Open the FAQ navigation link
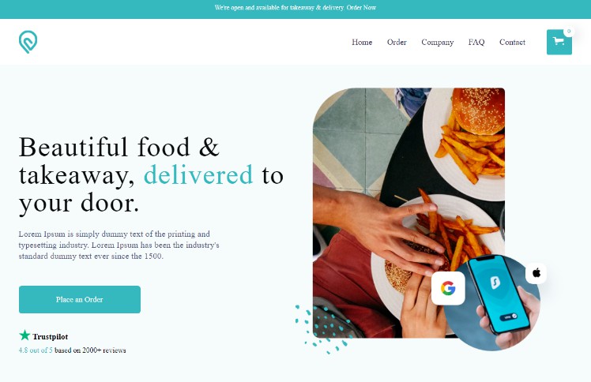 pos(476,42)
